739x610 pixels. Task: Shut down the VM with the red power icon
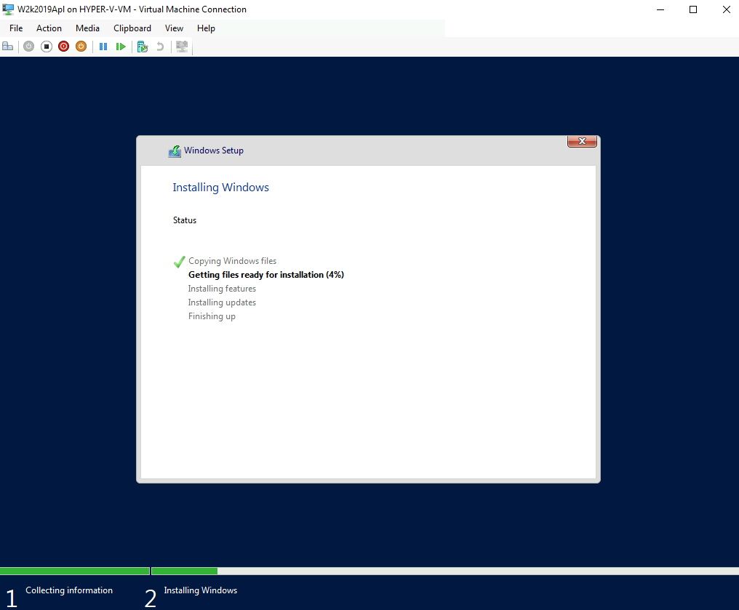(x=63, y=46)
